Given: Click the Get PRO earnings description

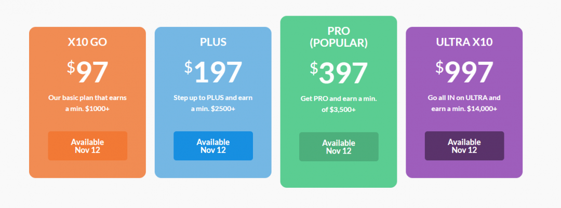Looking at the screenshot, I should 339,104.
